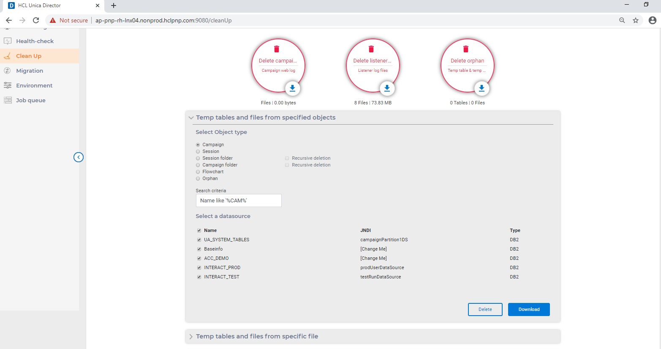Click the Environment sliders icon

point(8,85)
